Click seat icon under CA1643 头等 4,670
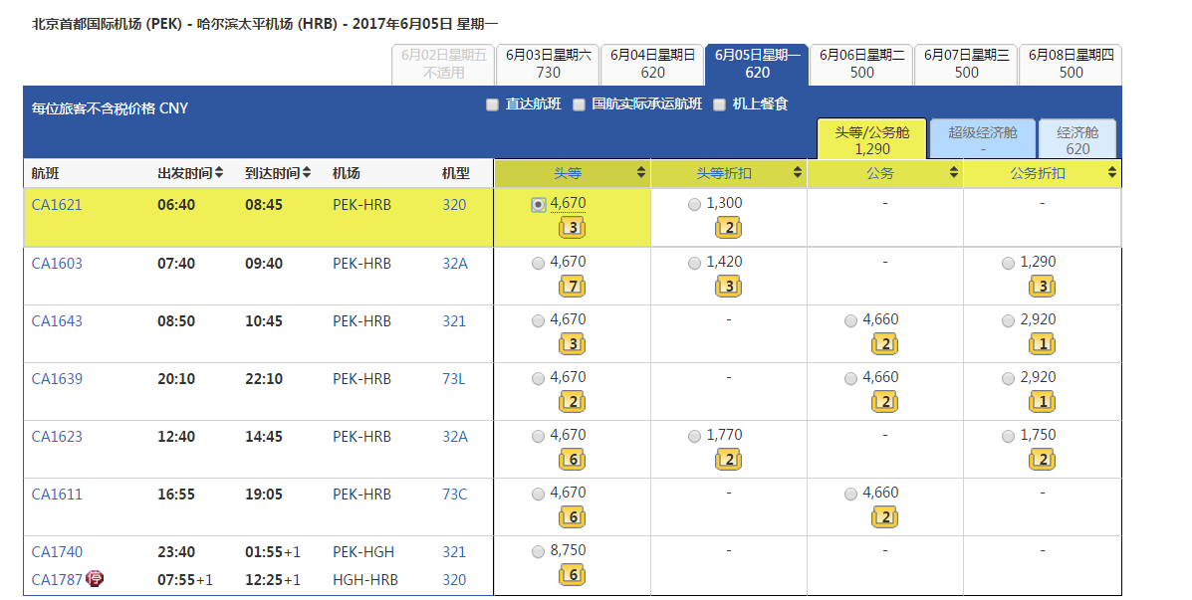Viewport: 1192px width, 600px height. pos(572,344)
